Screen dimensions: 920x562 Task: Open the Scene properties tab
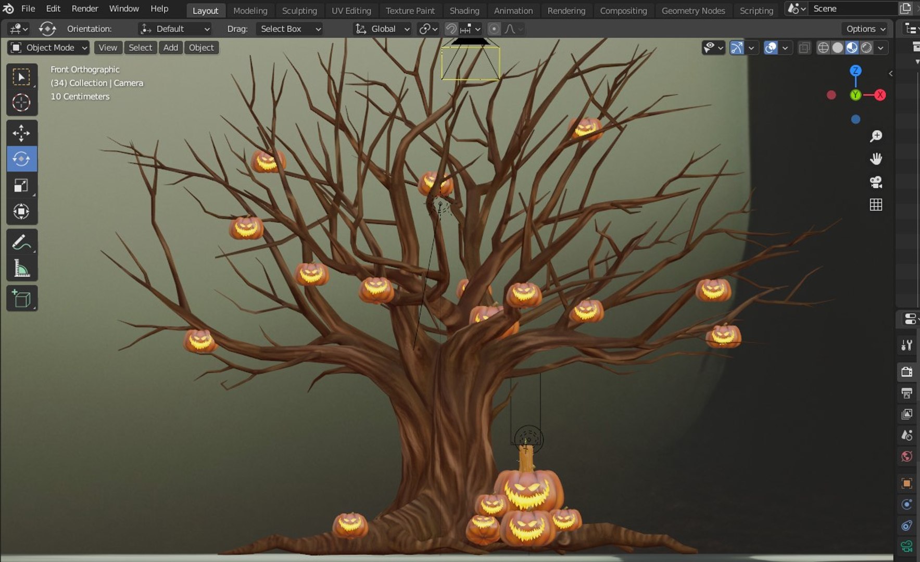(x=906, y=435)
